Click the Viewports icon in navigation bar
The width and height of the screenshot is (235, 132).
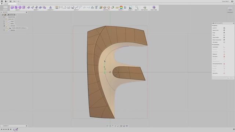point(127,126)
